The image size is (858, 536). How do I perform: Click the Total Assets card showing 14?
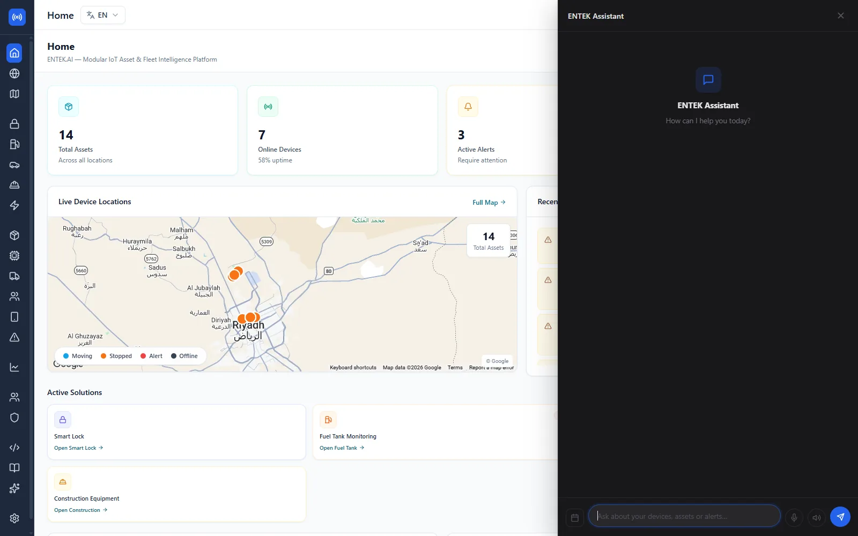pos(143,130)
